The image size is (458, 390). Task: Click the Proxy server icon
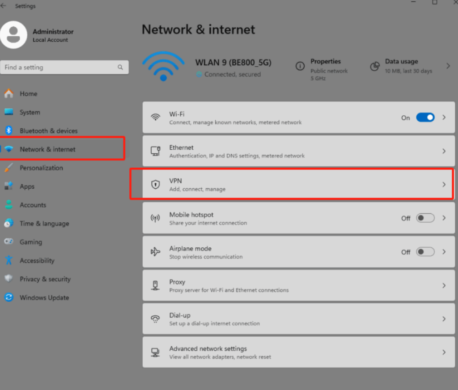[155, 285]
